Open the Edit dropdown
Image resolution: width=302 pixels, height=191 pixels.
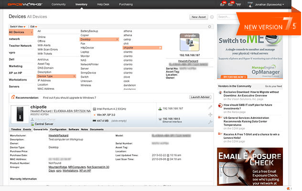pyautogui.click(x=33, y=26)
